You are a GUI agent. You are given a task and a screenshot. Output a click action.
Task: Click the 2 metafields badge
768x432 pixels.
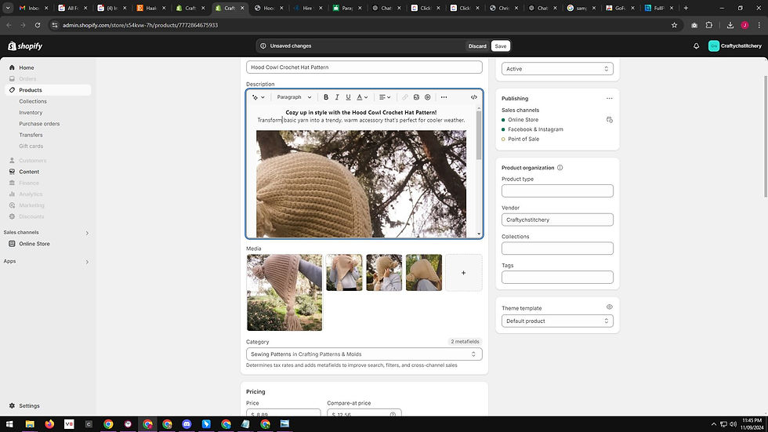point(465,341)
